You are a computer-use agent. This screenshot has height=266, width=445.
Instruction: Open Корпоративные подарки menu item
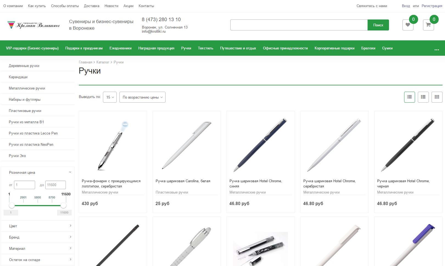click(x=334, y=48)
